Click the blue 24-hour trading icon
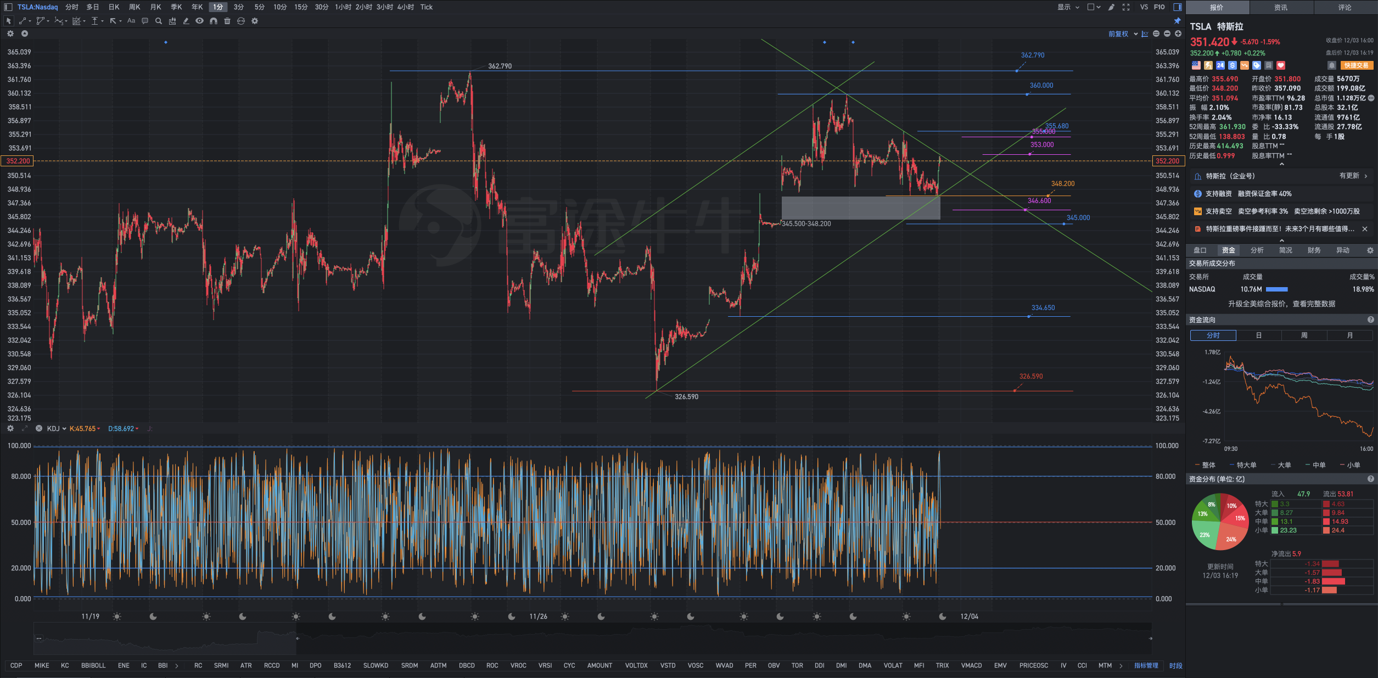This screenshot has height=678, width=1378. click(1220, 65)
